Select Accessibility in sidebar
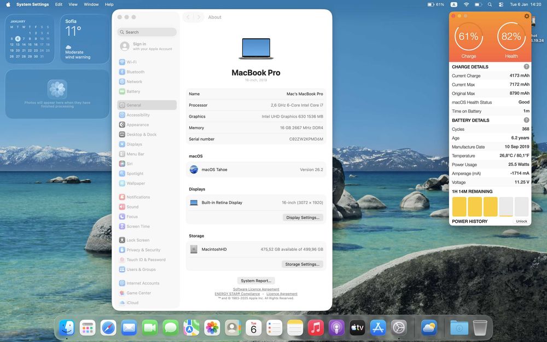The width and height of the screenshot is (547, 342). coord(147,115)
